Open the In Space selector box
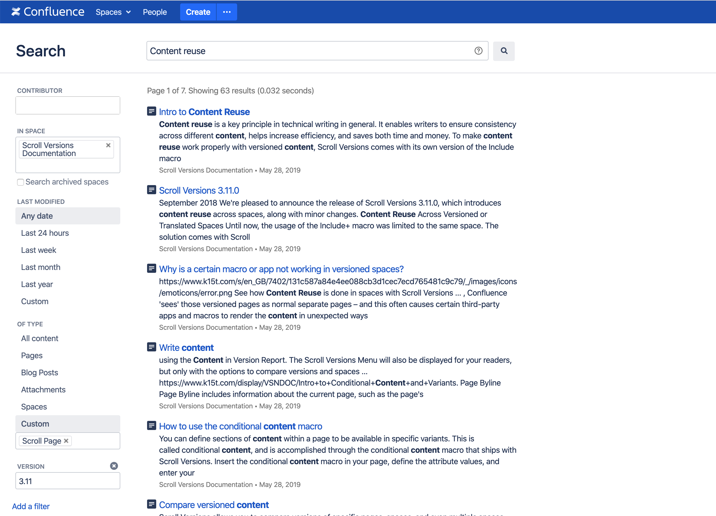The image size is (716, 516). coord(68,165)
